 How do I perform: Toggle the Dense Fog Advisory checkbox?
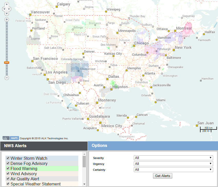pyautogui.click(x=8, y=164)
